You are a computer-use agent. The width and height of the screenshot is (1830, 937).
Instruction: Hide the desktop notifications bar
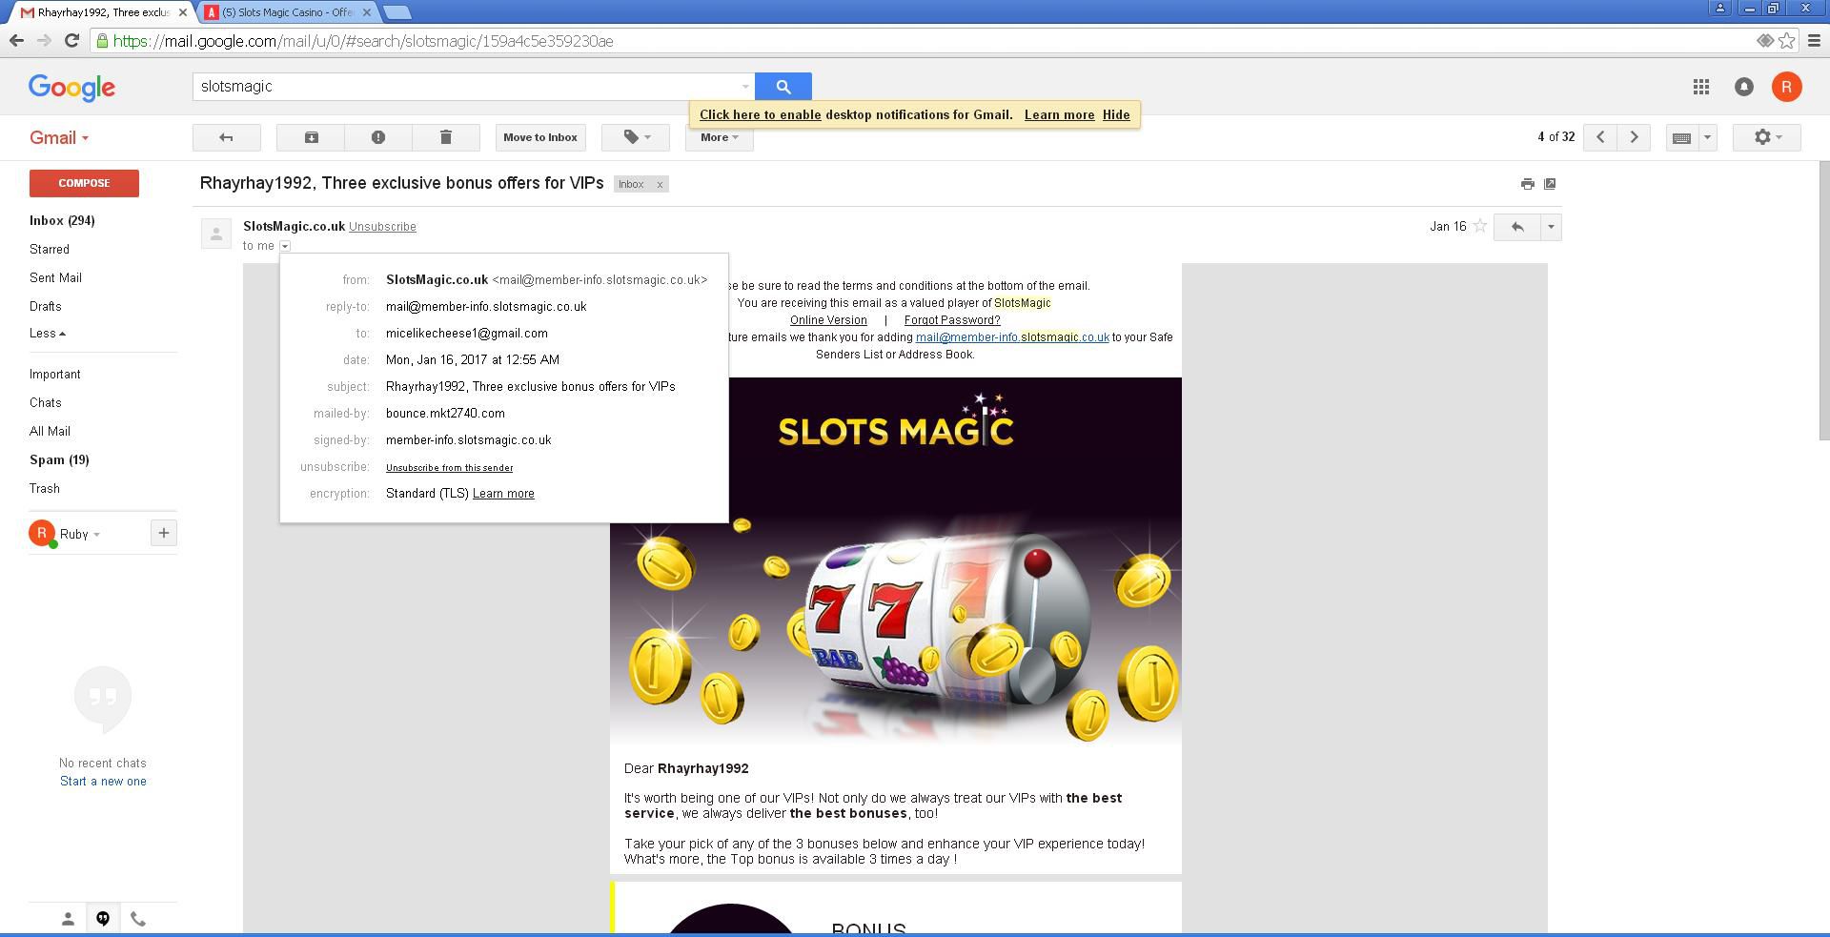pyautogui.click(x=1116, y=115)
